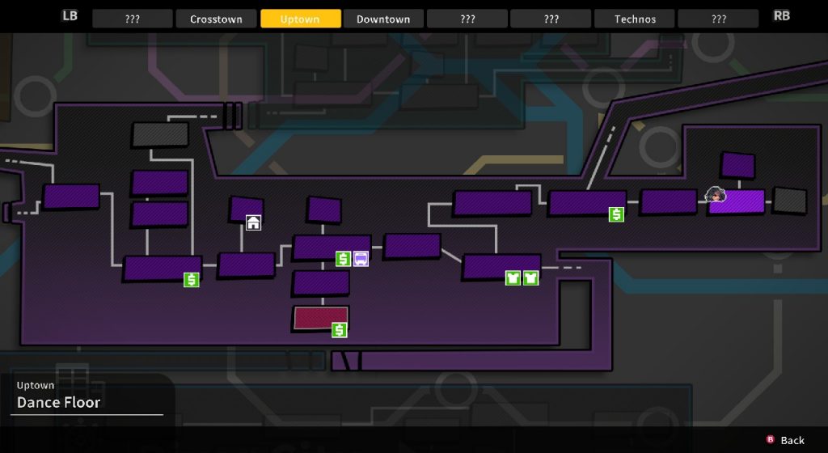Select the dollar icon on the red room
Screen dimensions: 828x453
pos(340,329)
